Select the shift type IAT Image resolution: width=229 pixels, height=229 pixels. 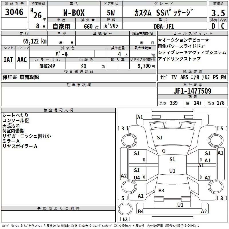(x=8, y=60)
